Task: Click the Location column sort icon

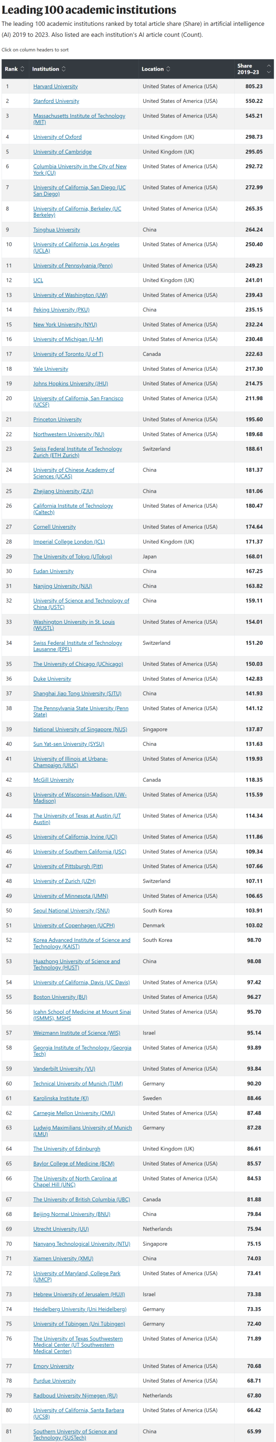Action: pos(168,69)
